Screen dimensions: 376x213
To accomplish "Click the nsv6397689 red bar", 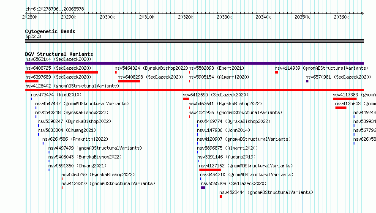I will 32,81.
